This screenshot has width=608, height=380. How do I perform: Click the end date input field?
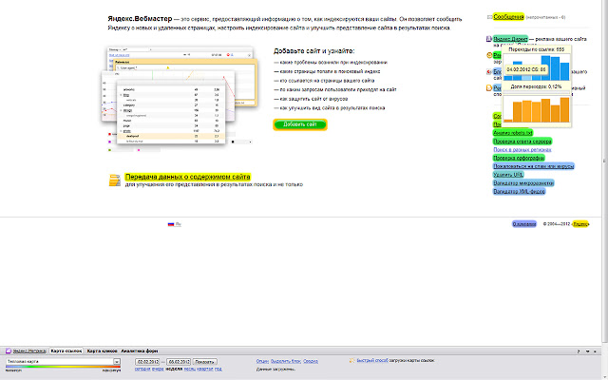(x=180, y=362)
